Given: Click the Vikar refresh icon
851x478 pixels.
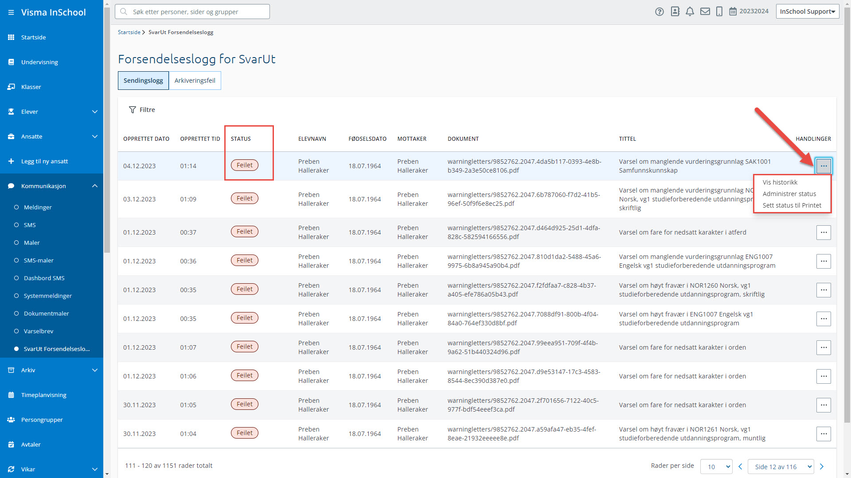Looking at the screenshot, I should coord(11,469).
